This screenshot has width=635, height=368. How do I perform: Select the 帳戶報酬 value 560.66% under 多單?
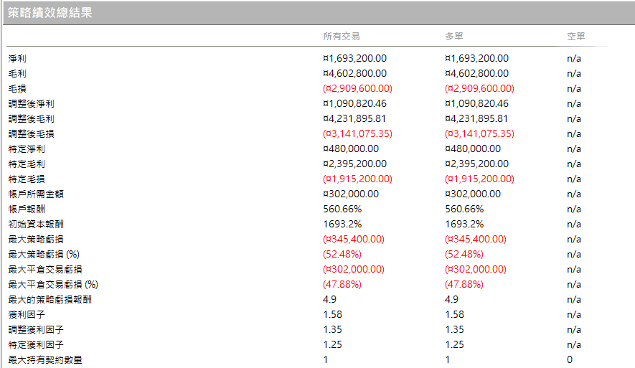(464, 209)
